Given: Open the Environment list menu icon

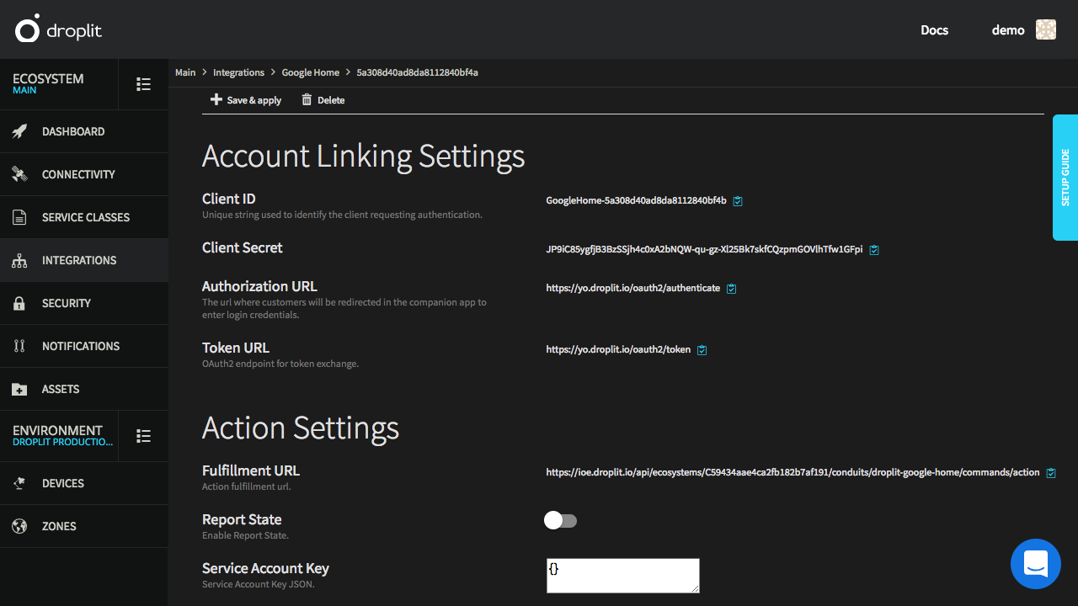Looking at the screenshot, I should [x=144, y=436].
